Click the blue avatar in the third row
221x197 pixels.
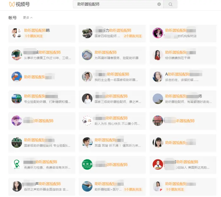[16, 77]
